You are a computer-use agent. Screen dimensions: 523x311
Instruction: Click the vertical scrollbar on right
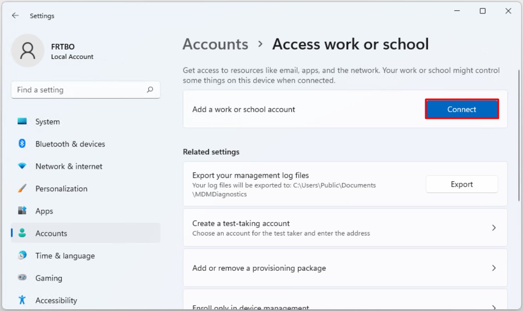tap(519, 135)
